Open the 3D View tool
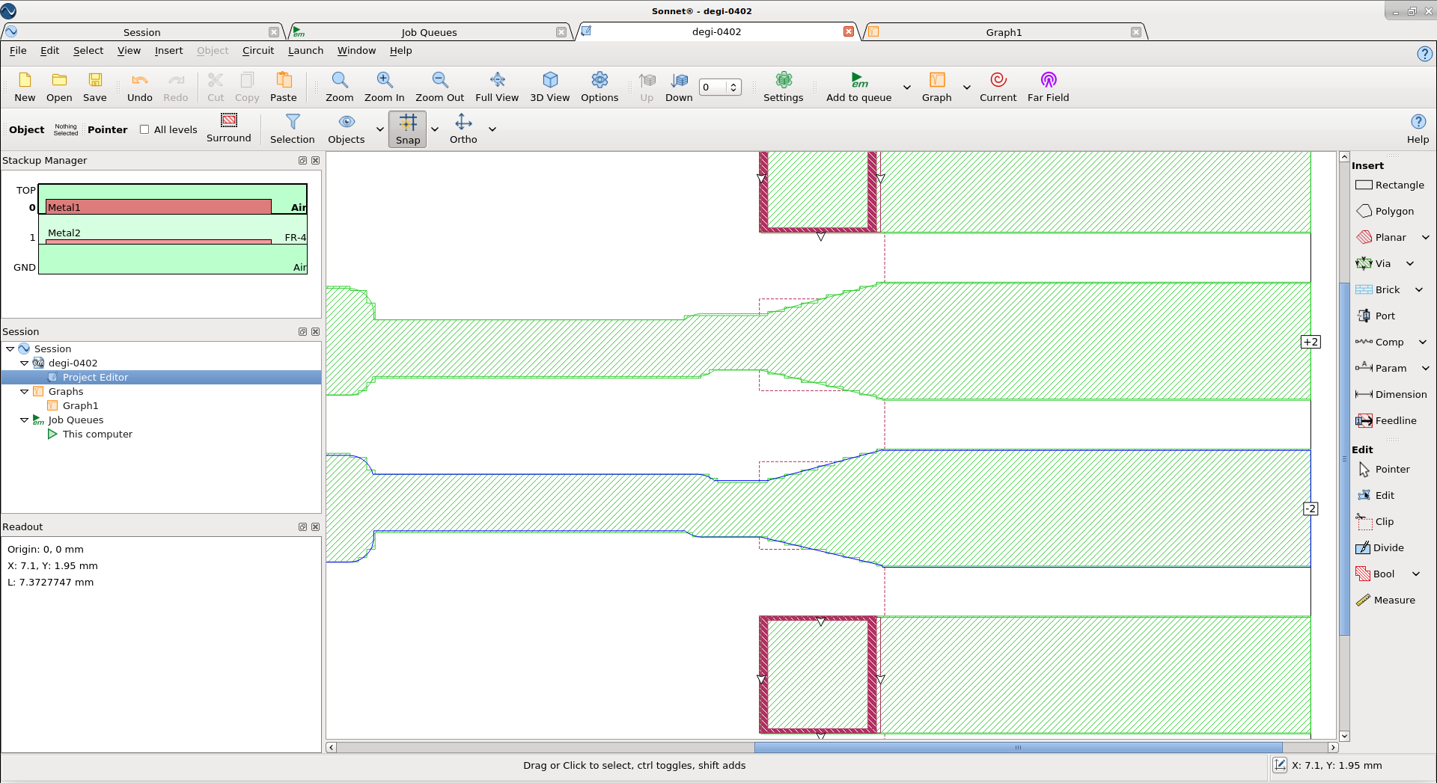The image size is (1437, 783). coord(549,87)
